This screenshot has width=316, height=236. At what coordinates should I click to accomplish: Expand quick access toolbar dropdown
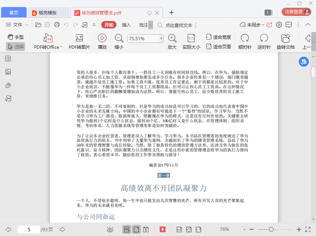(x=94, y=25)
